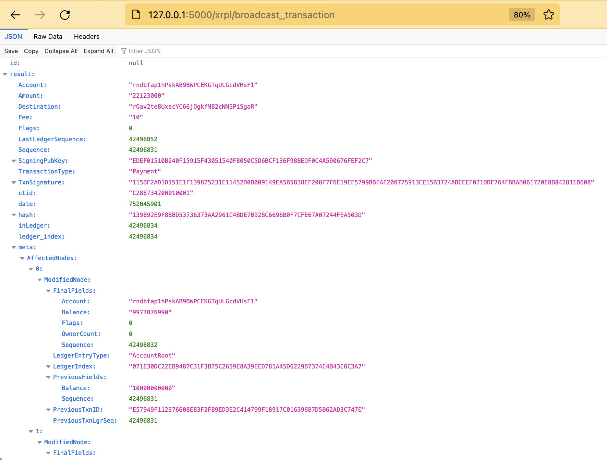The height and width of the screenshot is (460, 607).
Task: Collapse AffectedNodes item 0
Action: point(31,269)
